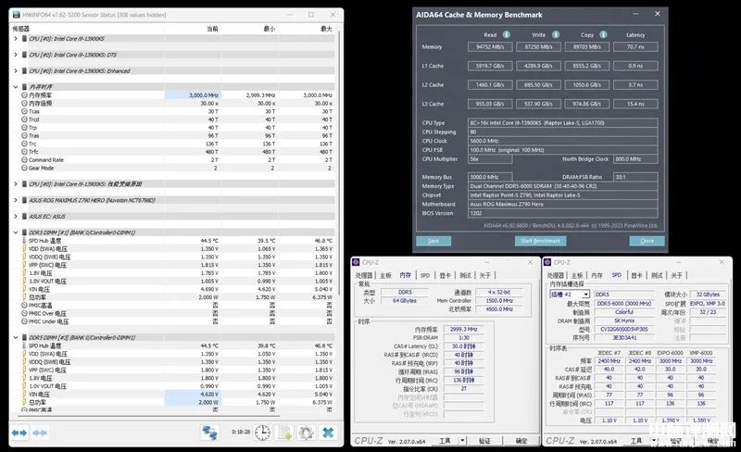Open HWiNFO sensor settings gear icon
This screenshot has width=741, height=452.
307,433
